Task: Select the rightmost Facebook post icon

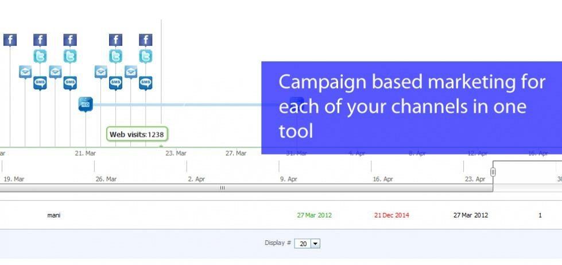Action: [x=146, y=40]
